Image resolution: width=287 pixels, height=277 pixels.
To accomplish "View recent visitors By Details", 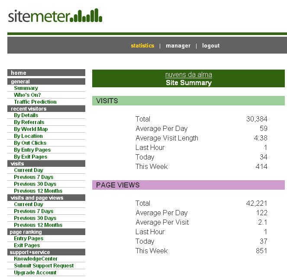I will pos(26,115).
